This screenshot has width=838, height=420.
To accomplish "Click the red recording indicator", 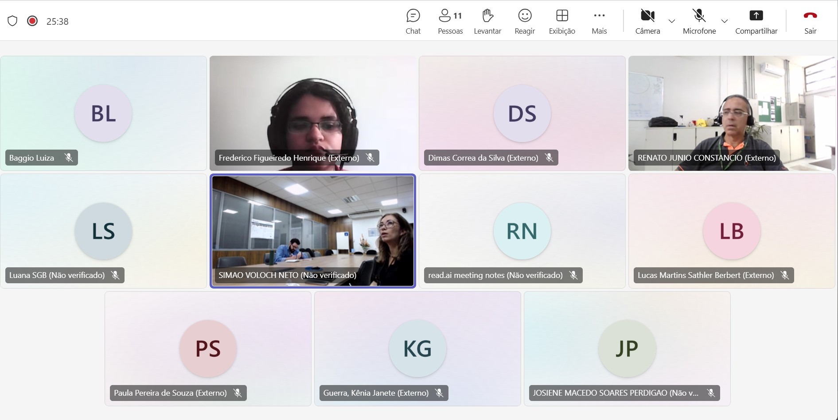I will click(32, 21).
